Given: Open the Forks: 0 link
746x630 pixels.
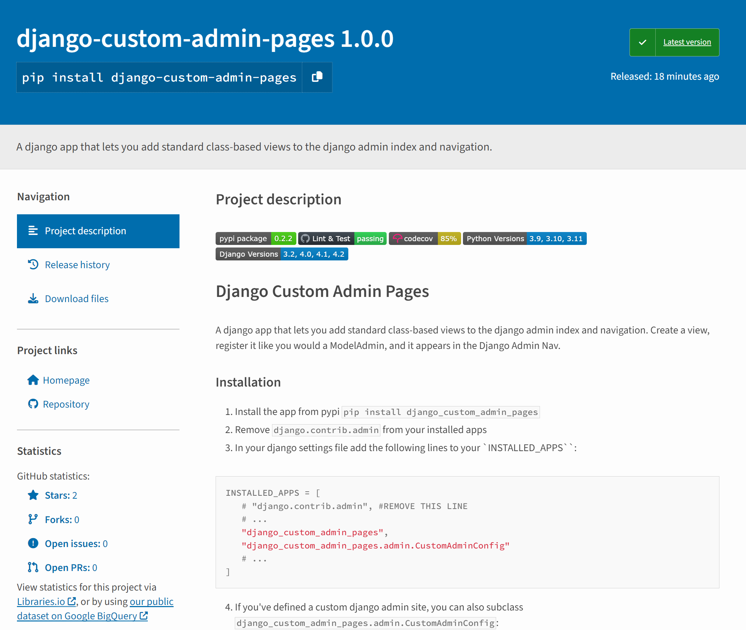Looking at the screenshot, I should pos(62,520).
